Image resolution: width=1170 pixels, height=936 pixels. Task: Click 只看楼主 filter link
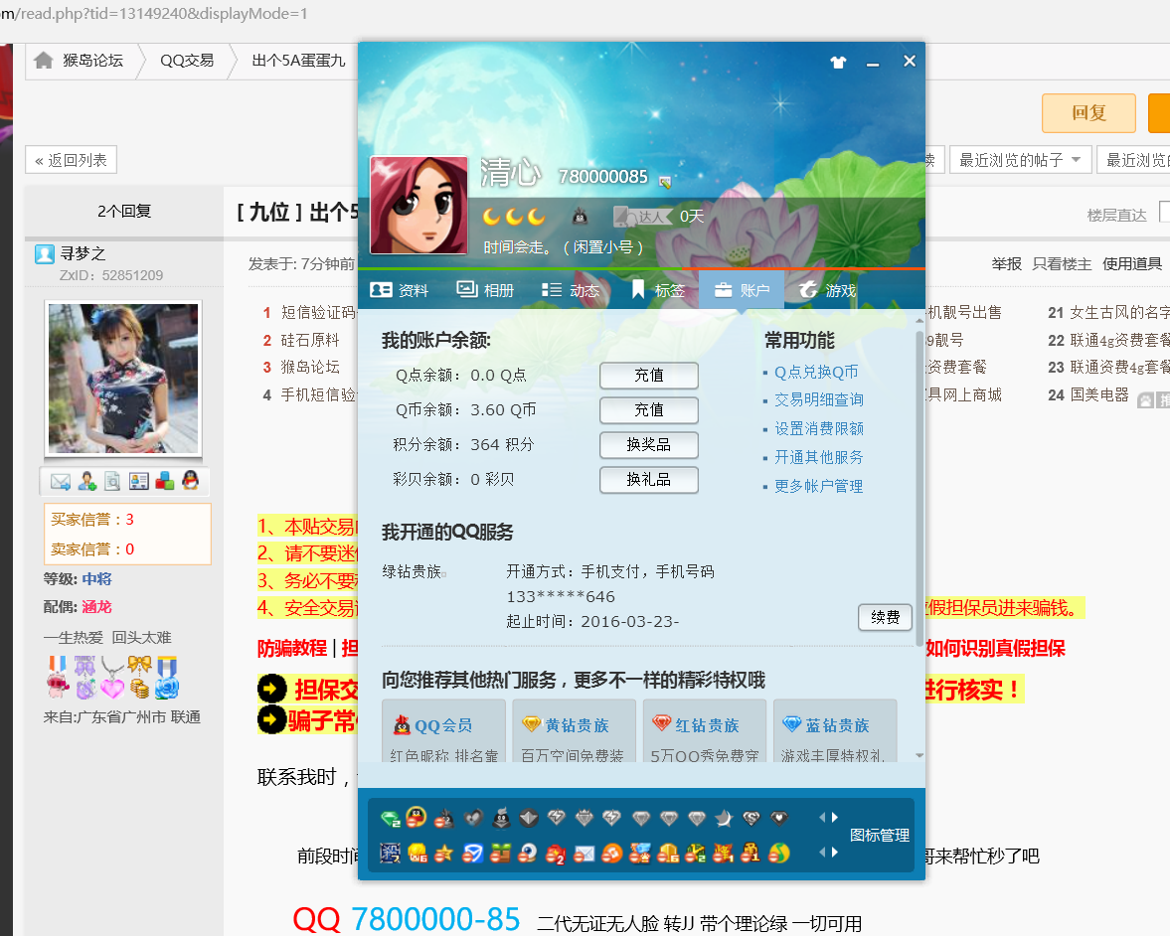1062,264
